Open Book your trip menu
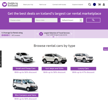 coord(28,4)
